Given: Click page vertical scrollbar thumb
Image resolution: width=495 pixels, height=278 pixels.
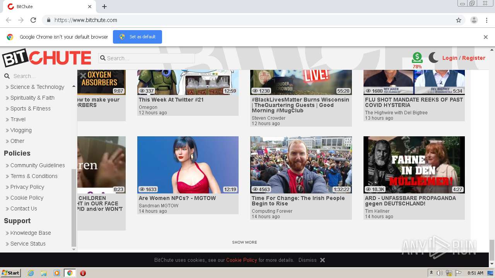Looking at the screenshot, I should pos(492,250).
